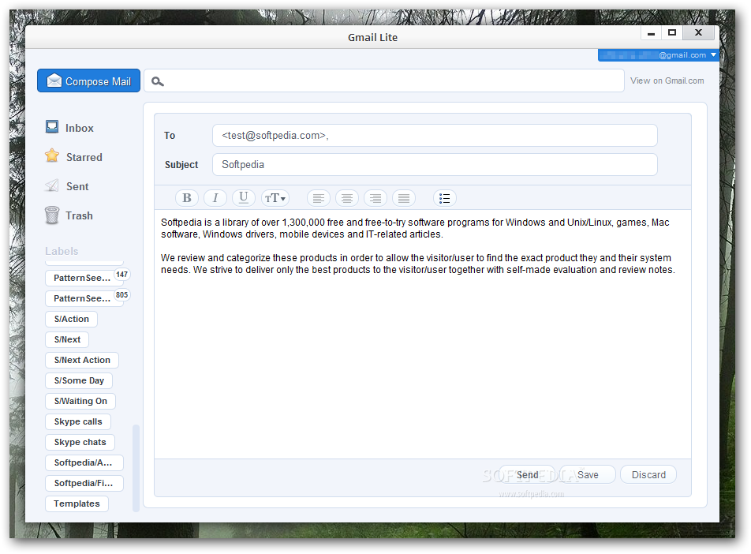Focus the mail search field
Viewport: 751px width, 554px height.
click(x=384, y=81)
